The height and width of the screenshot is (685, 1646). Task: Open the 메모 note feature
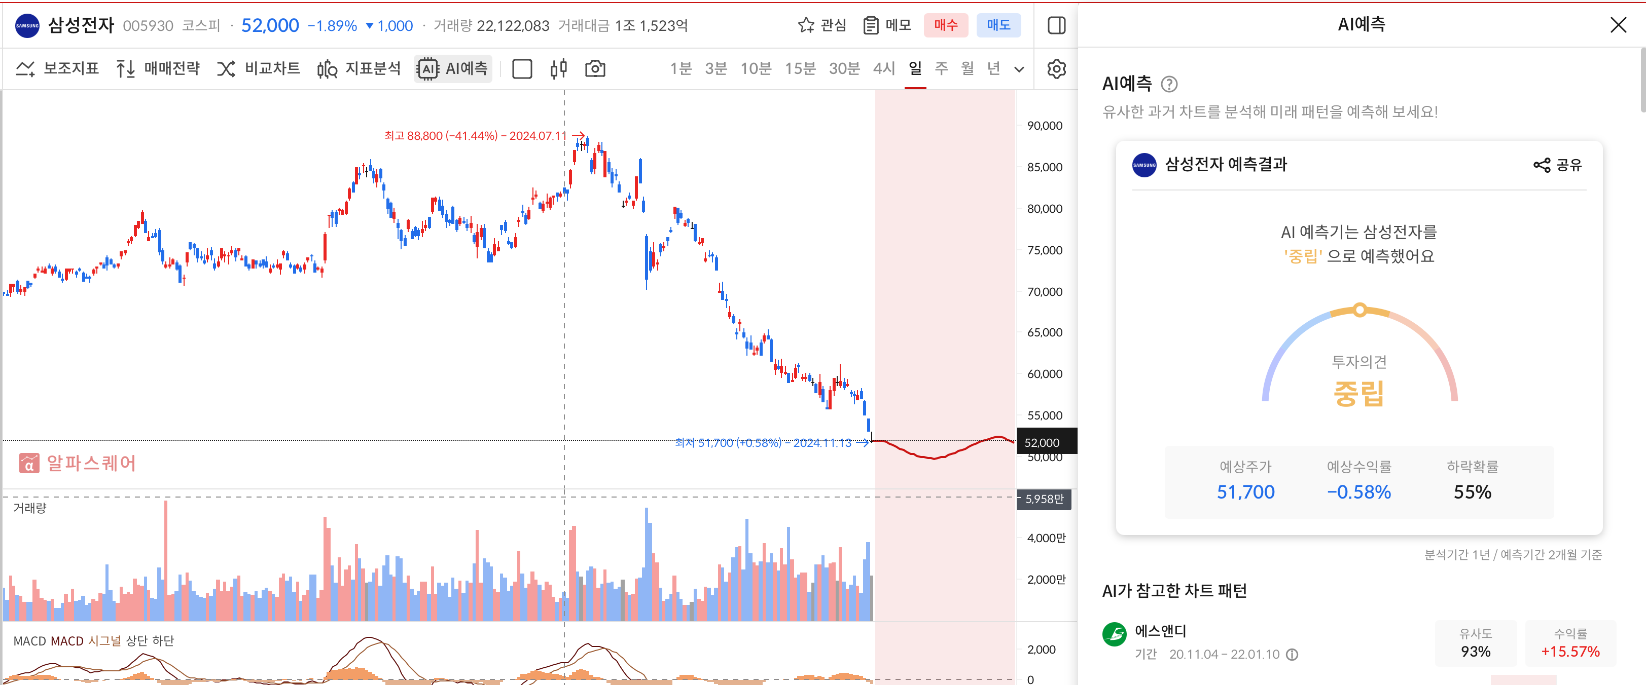[887, 25]
